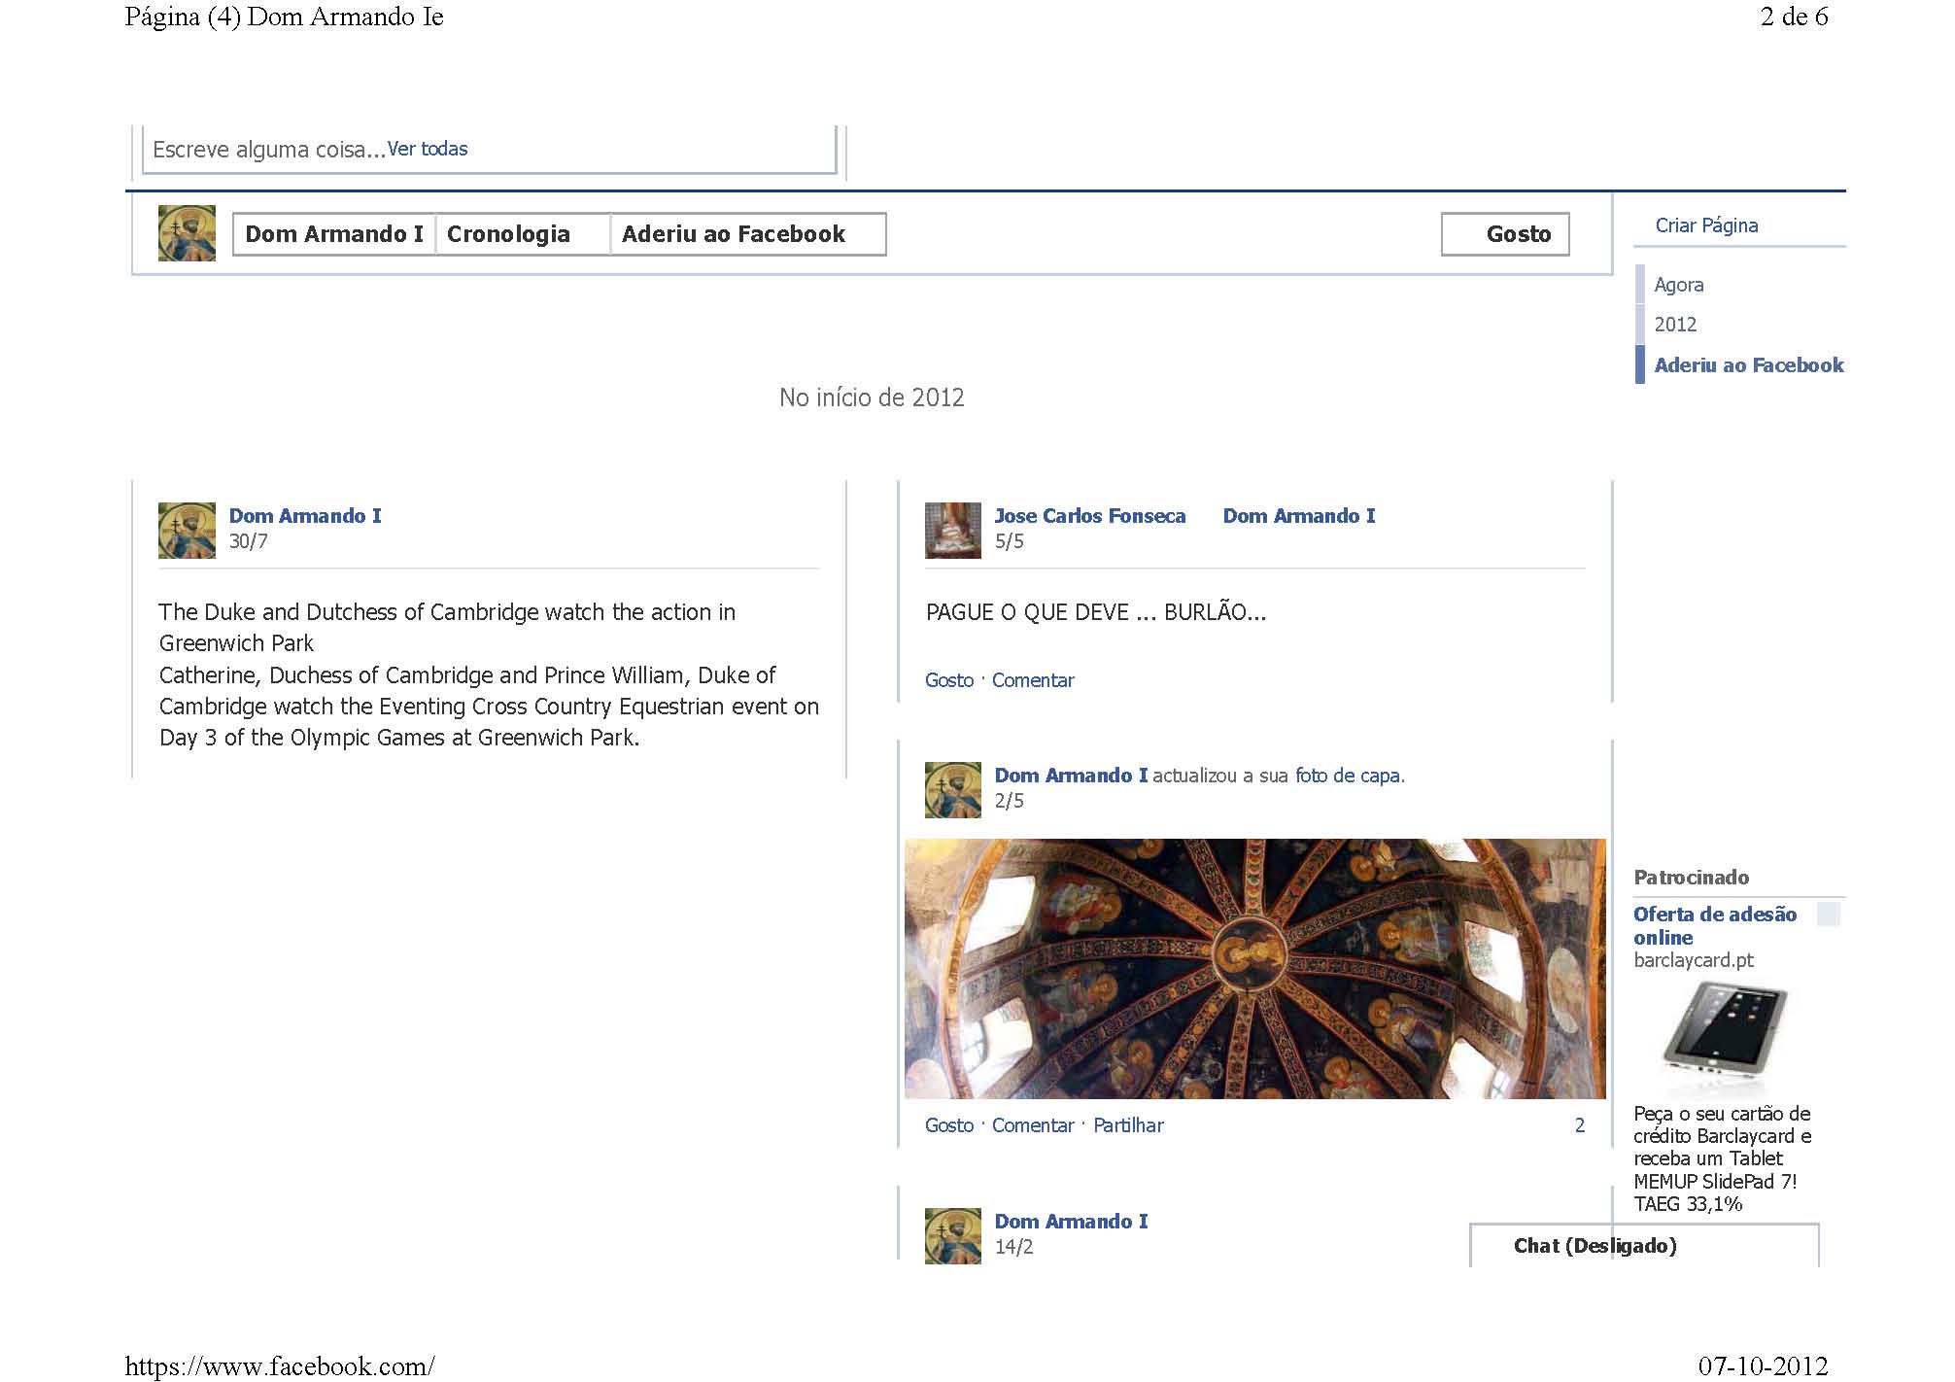Open the Dom Armando I header dropdown
Screen dimensions: 1955x1382
point(333,234)
